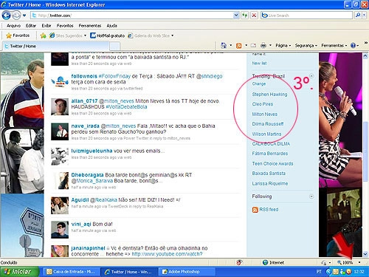Click #VoltaDebateBola hashtag link
The height and width of the screenshot is (277, 369).
pos(126,107)
